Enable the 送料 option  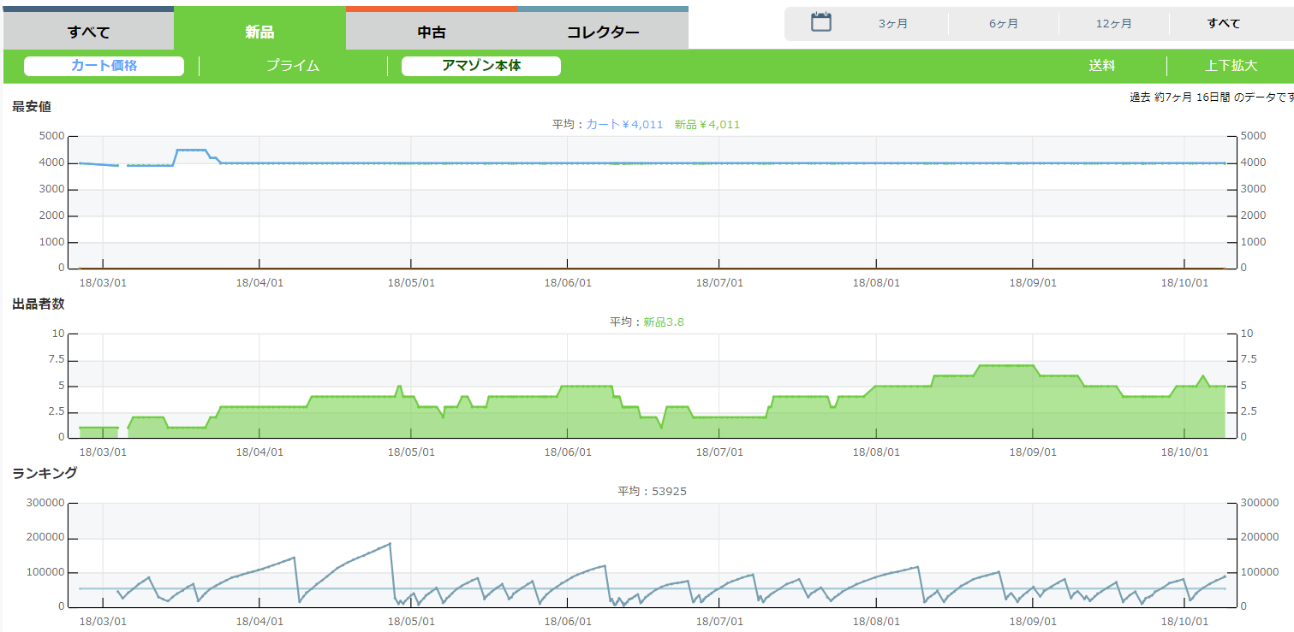coord(1101,66)
